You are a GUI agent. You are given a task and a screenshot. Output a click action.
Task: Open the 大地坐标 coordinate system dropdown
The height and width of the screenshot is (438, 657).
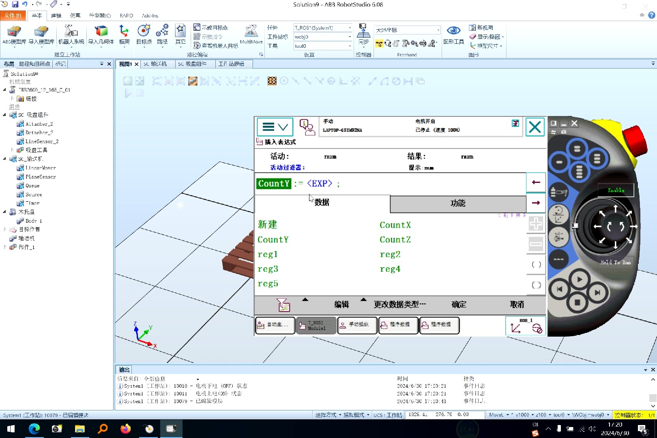coord(437,30)
